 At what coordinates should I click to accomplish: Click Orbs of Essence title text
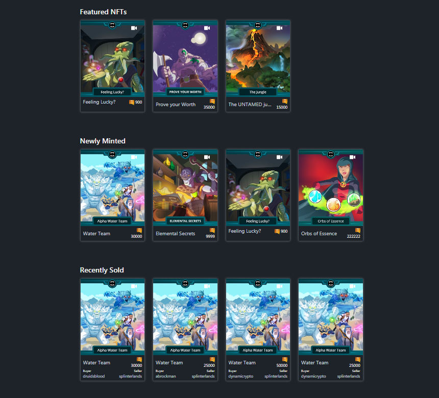coord(319,233)
